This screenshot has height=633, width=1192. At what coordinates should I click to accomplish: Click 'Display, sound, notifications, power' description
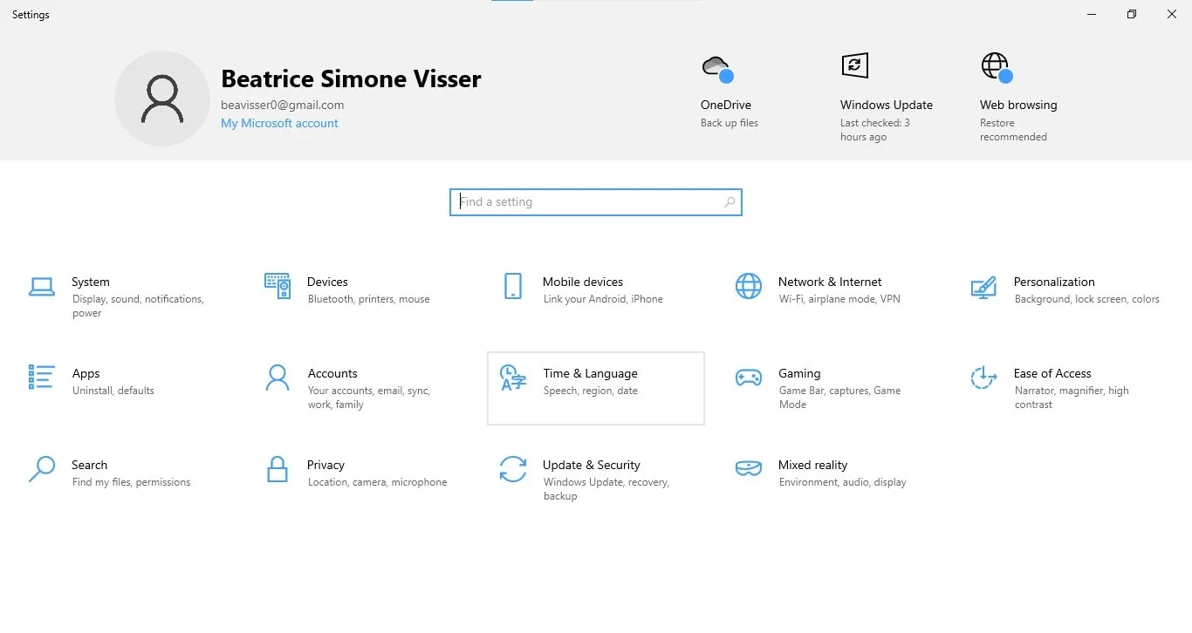click(x=138, y=306)
